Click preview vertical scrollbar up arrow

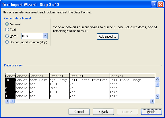click(x=157, y=80)
